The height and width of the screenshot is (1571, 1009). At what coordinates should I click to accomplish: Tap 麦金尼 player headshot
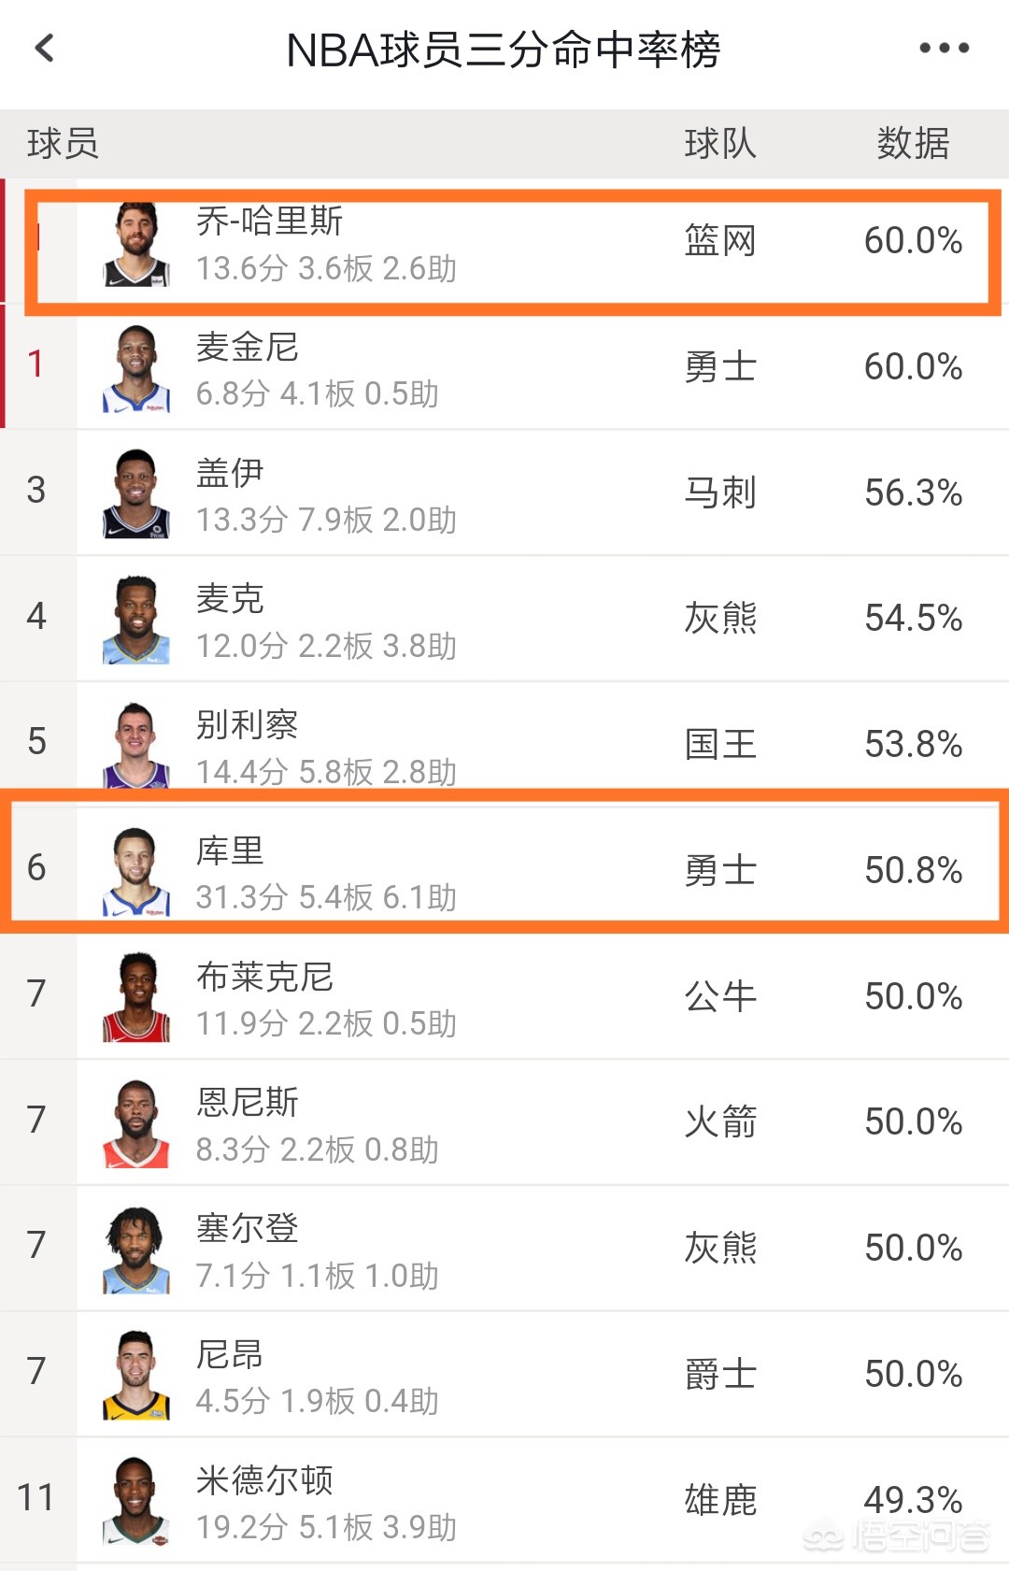(136, 369)
